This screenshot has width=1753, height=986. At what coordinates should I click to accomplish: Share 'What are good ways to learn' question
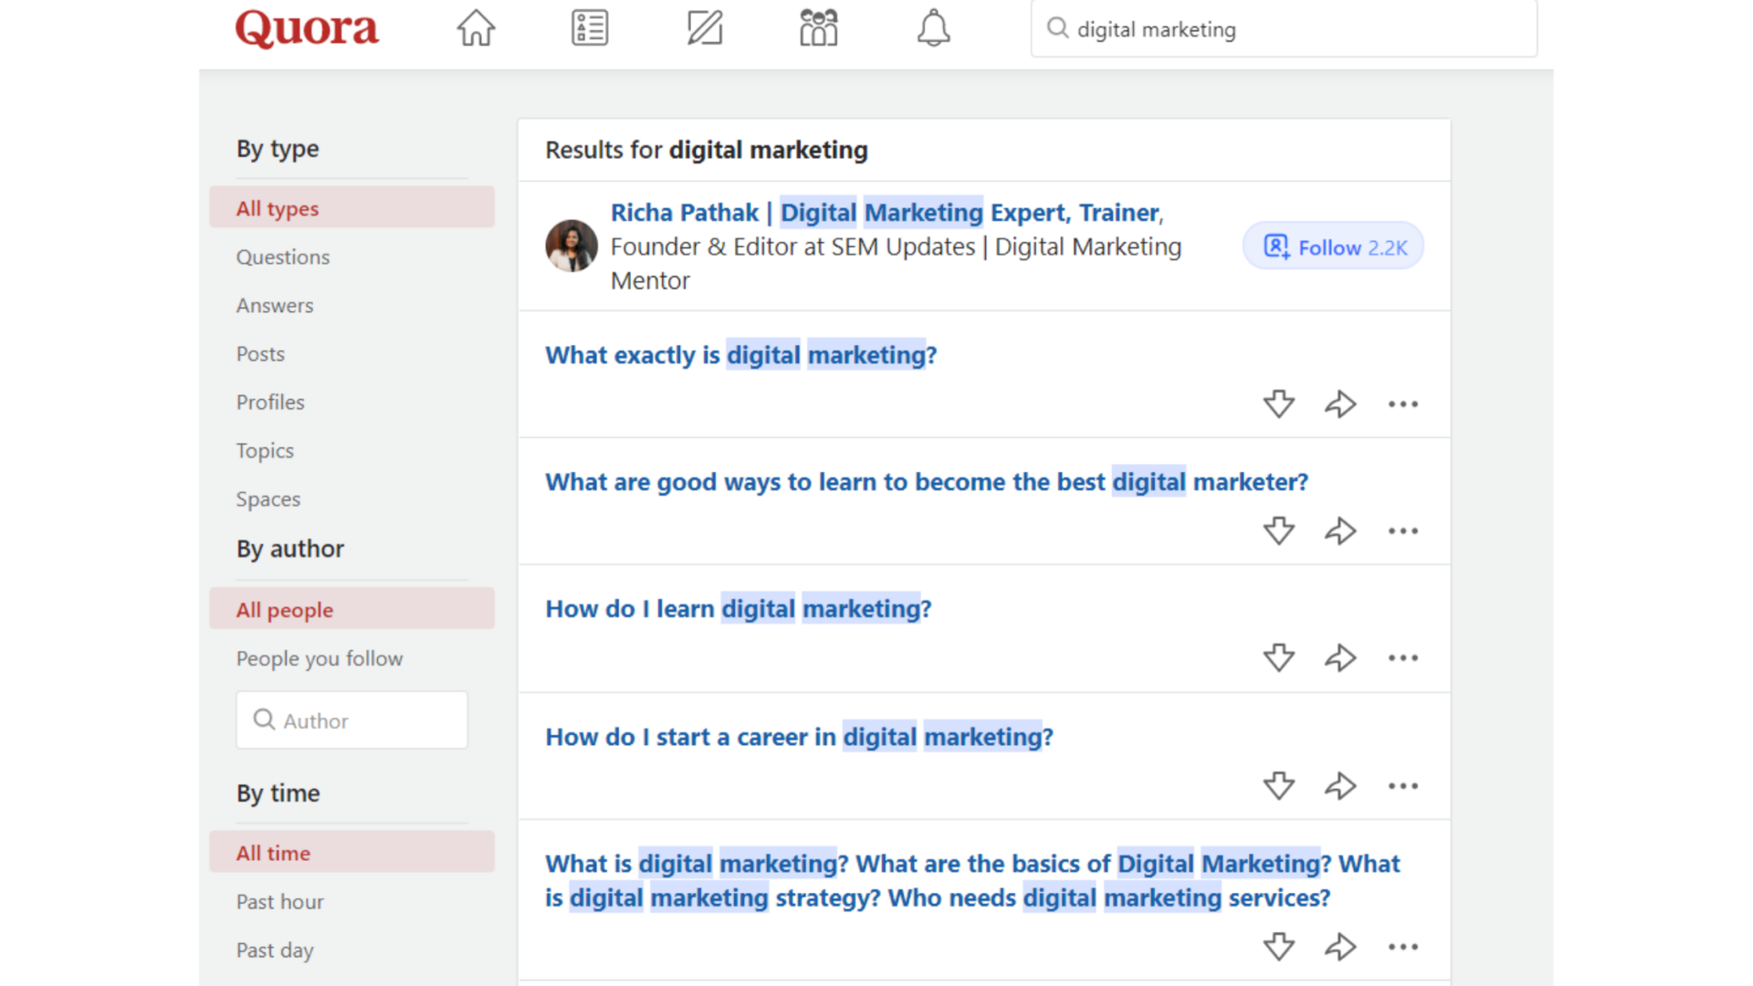pyautogui.click(x=1340, y=530)
